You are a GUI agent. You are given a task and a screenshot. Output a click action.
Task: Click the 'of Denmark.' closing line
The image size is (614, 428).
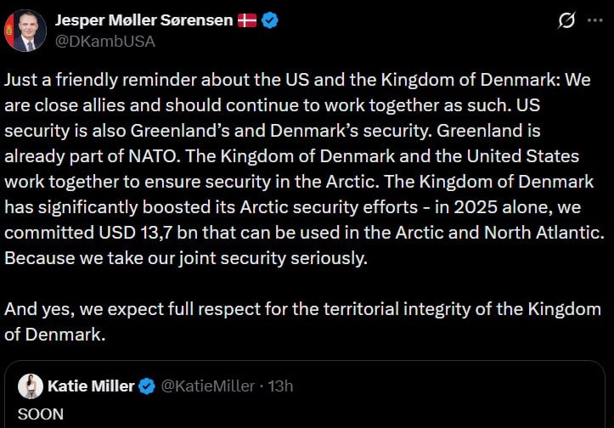point(55,335)
